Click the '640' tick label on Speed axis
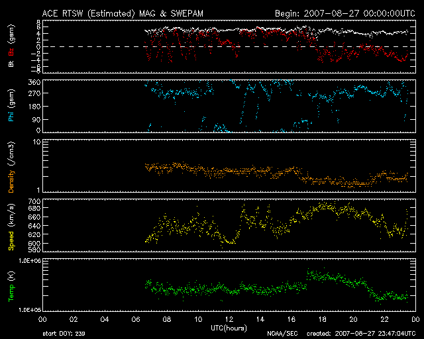 (34, 226)
